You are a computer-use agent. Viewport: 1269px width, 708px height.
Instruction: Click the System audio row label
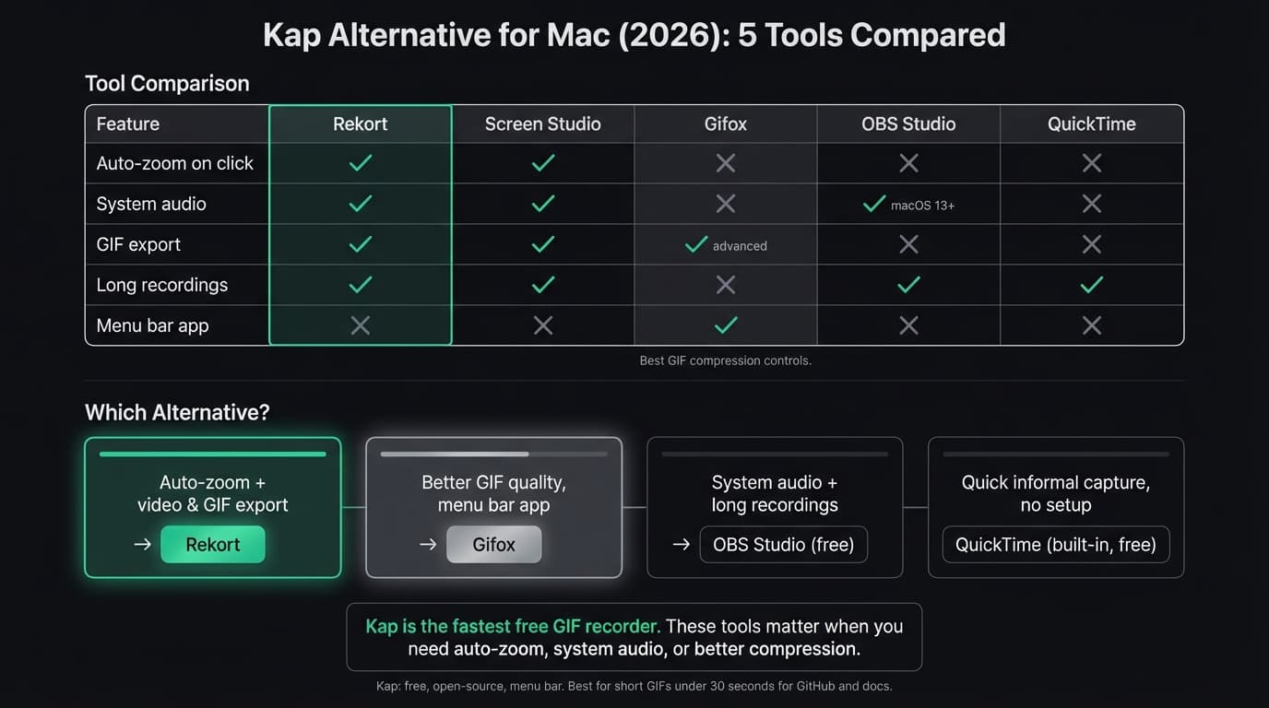[x=151, y=204]
